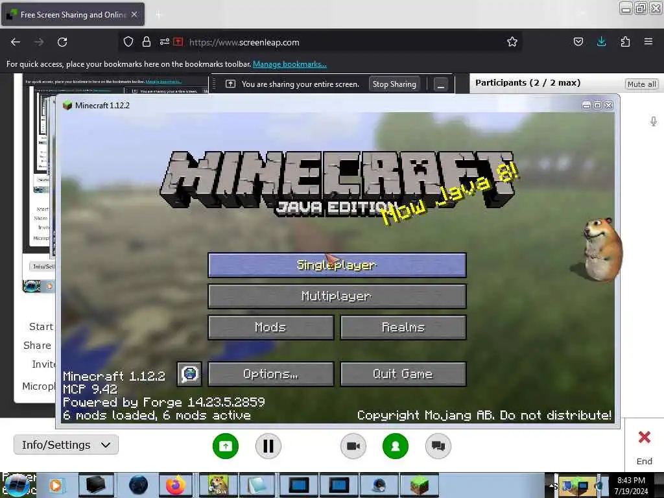Click the site security padlock icon
The image size is (664, 498).
tap(147, 41)
